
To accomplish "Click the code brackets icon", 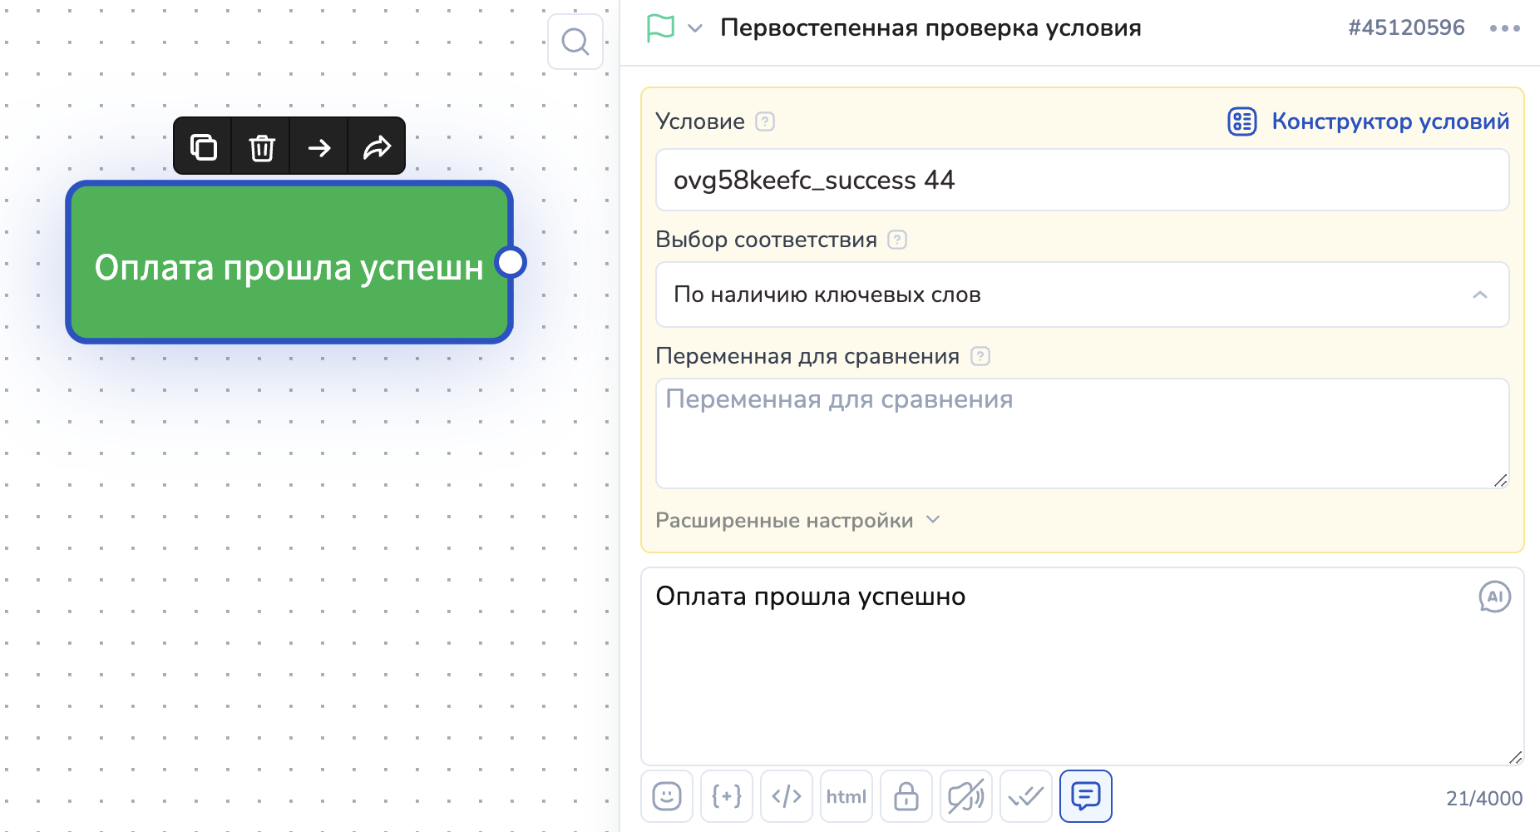I will point(786,796).
